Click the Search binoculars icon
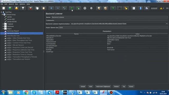The height and width of the screenshot is (95, 169). 120,8
